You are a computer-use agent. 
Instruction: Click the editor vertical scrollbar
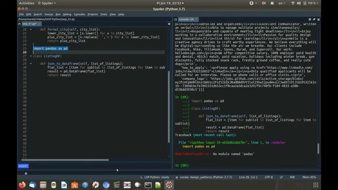169,107
